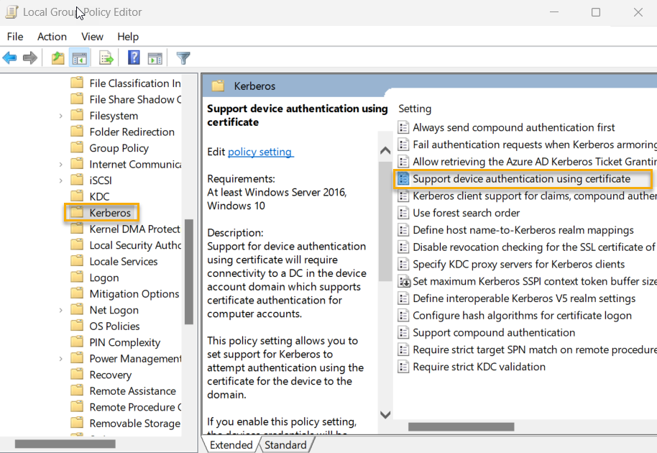Image resolution: width=657 pixels, height=453 pixels.
Task: Open the Action menu
Action: tap(51, 37)
